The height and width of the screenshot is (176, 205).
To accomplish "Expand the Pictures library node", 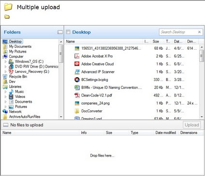I will [6, 107].
